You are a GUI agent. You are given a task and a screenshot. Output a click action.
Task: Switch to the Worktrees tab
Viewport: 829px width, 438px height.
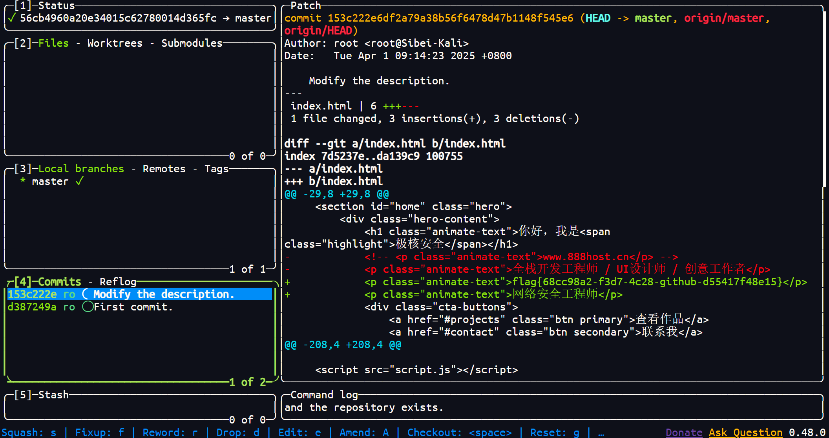point(115,43)
